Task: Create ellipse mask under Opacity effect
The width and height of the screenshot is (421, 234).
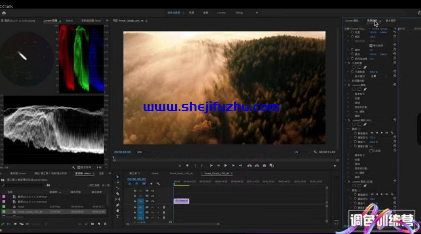Action: [353, 67]
